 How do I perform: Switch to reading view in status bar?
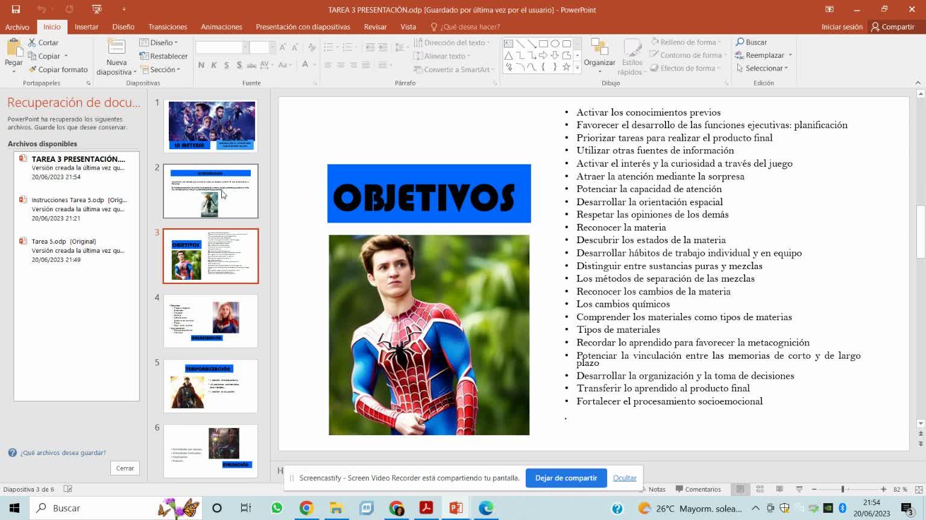coord(780,489)
